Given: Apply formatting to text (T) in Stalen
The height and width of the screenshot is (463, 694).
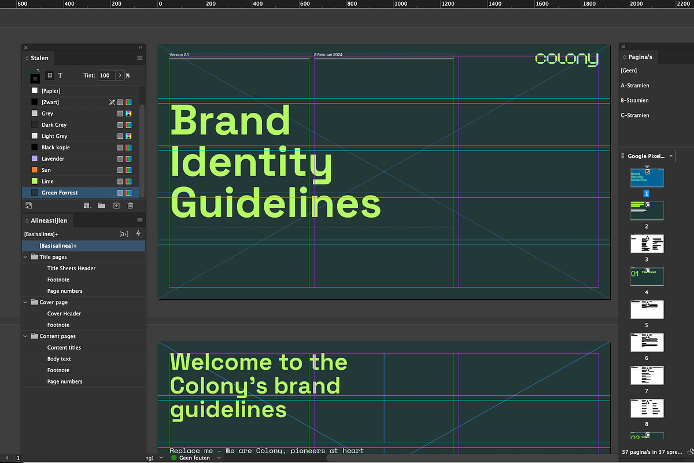Looking at the screenshot, I should click(x=60, y=75).
